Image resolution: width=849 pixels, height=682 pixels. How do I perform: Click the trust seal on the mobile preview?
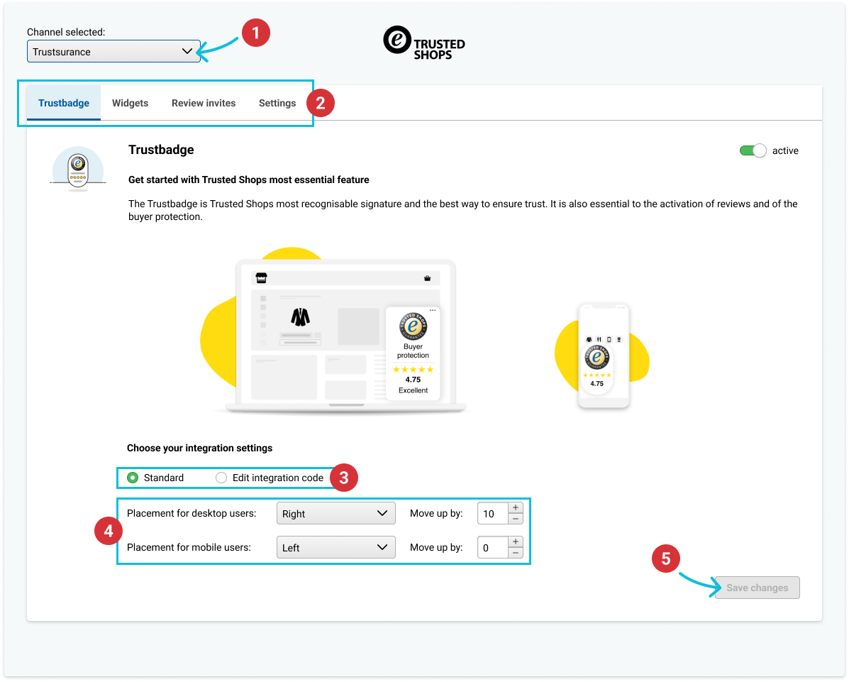point(596,358)
